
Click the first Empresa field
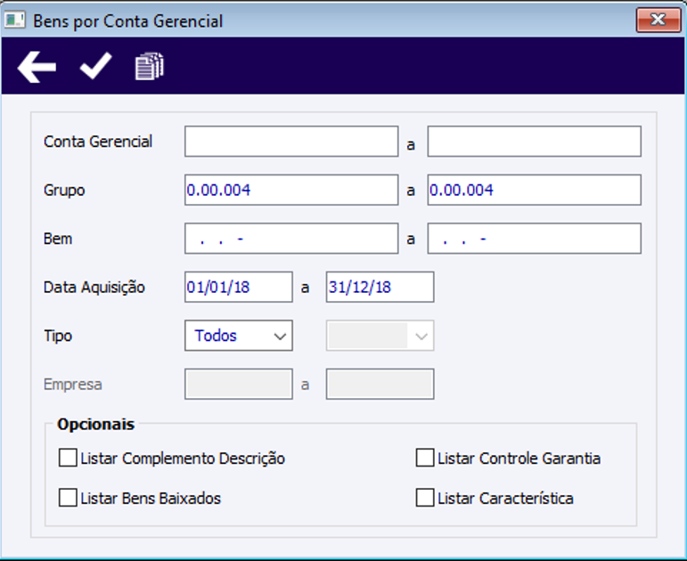pos(239,385)
